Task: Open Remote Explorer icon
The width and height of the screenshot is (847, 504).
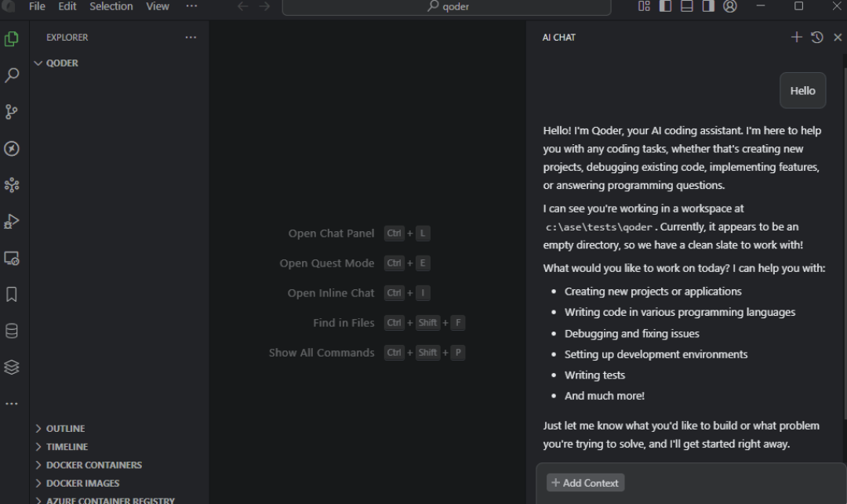Action: [x=11, y=258]
